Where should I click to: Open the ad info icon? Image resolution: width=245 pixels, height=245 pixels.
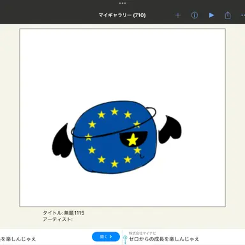tap(125, 237)
